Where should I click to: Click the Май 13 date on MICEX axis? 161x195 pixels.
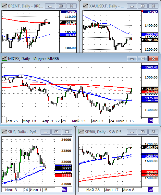[x=79, y=121]
